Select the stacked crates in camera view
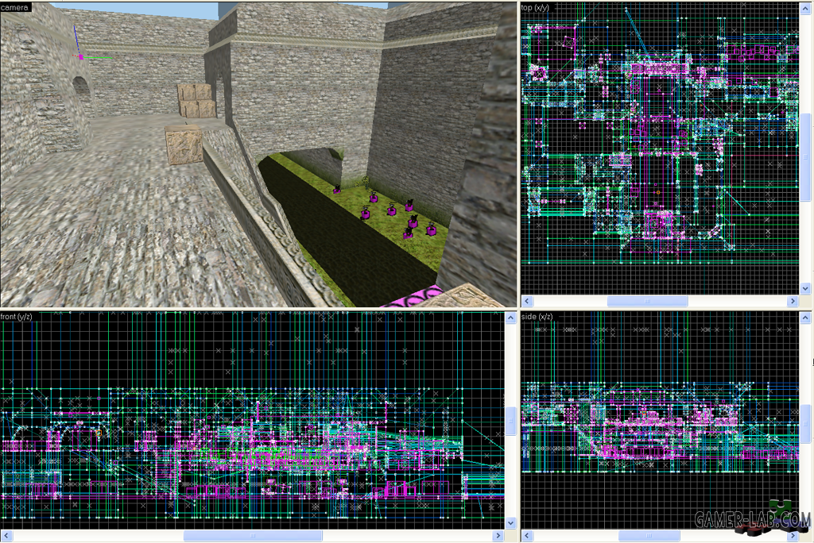 196,101
